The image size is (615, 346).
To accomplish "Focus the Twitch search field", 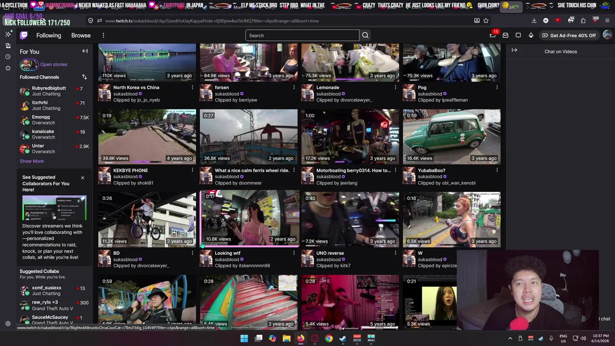I will point(302,36).
